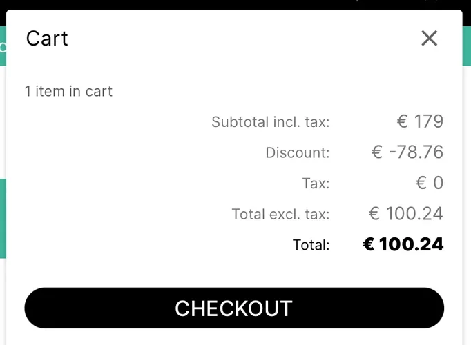This screenshot has height=345, width=471.
Task: Click the teal block left of the totals
Action: tap(3, 218)
